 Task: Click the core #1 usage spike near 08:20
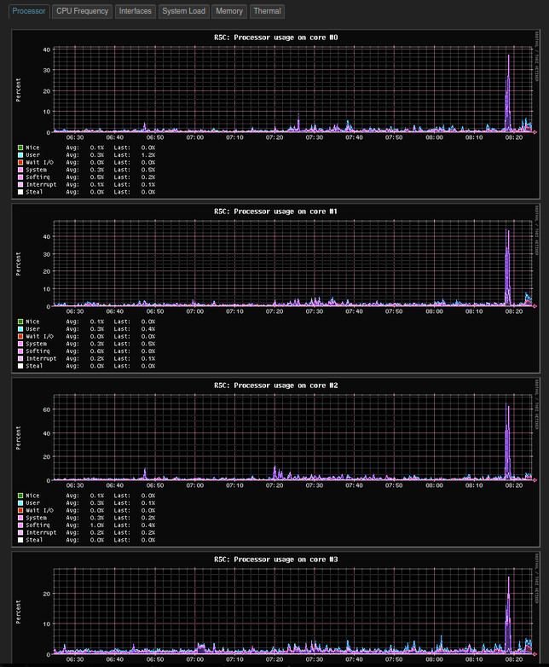point(508,268)
